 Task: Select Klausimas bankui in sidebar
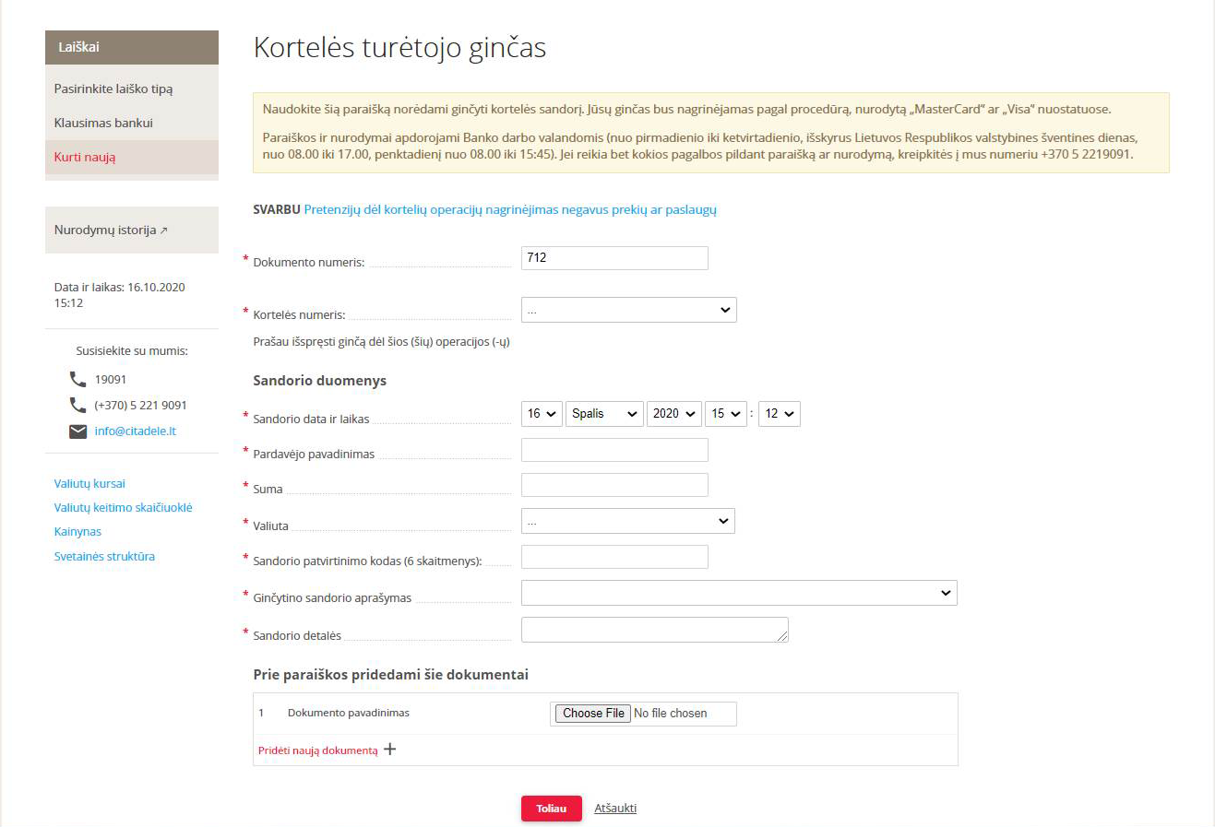103,123
